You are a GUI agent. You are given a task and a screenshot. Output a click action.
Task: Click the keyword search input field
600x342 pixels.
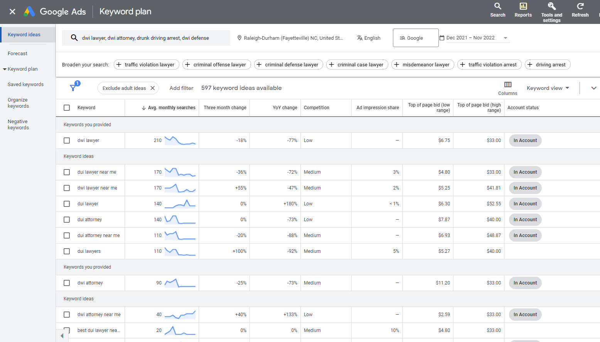[x=147, y=38]
